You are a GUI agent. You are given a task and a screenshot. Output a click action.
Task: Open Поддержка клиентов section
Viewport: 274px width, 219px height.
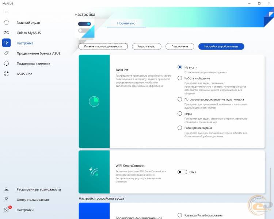(x=33, y=64)
